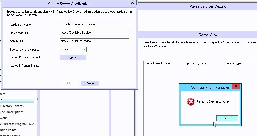Select the Points node in the tree
The image size is (257, 136).
[x=8, y=130]
